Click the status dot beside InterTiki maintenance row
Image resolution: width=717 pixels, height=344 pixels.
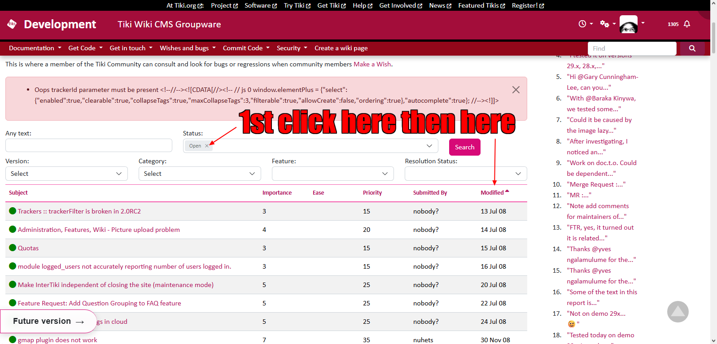coord(13,284)
